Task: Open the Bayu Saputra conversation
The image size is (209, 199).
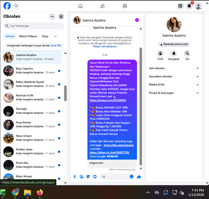Action: [32, 71]
